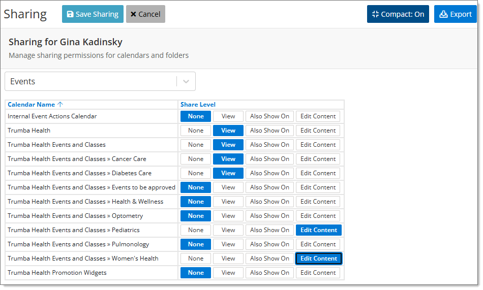Choose Also Show On for Women's Health

(x=269, y=259)
